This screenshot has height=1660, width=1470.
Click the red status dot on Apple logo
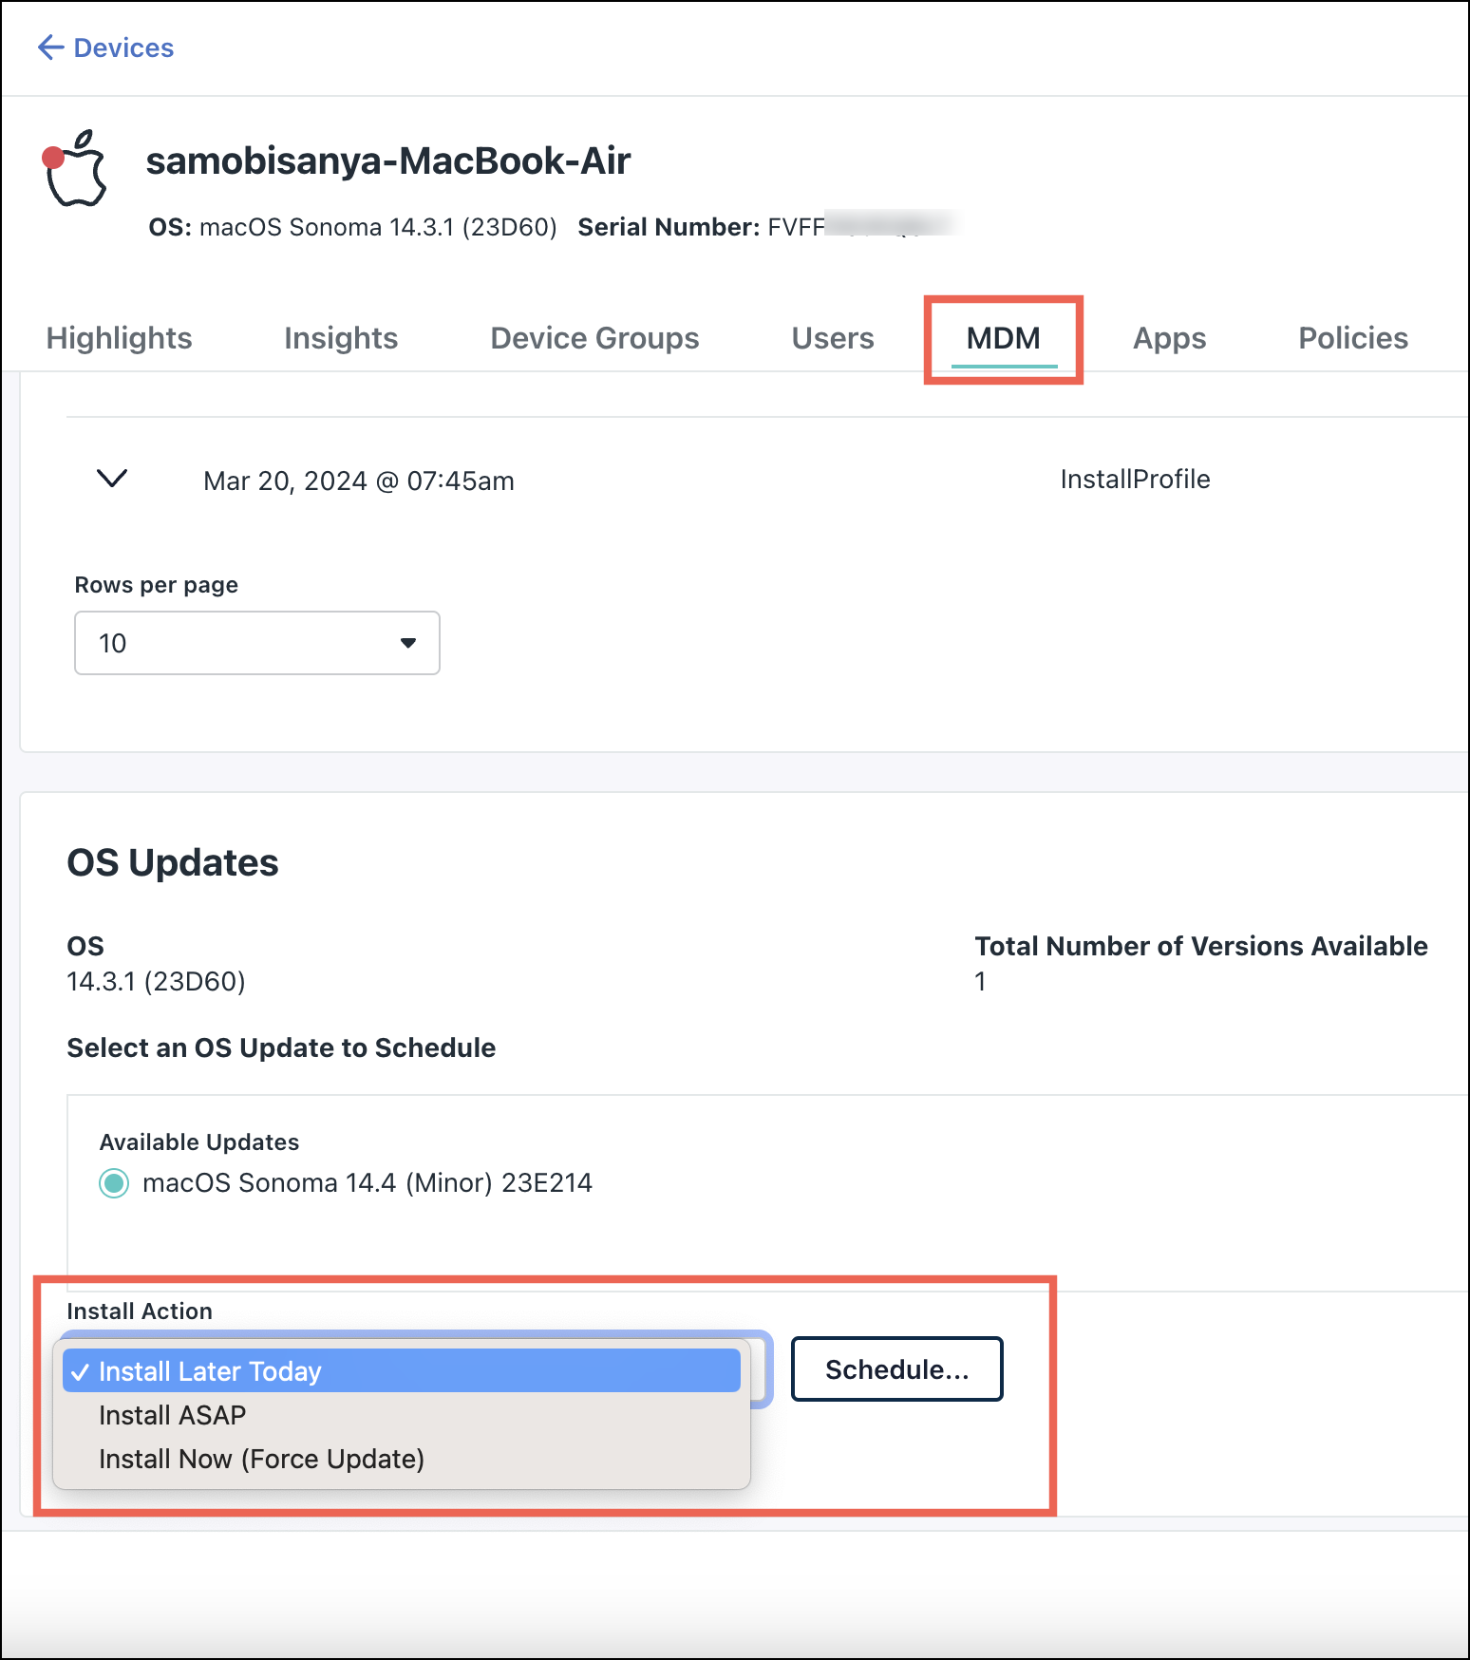[53, 157]
